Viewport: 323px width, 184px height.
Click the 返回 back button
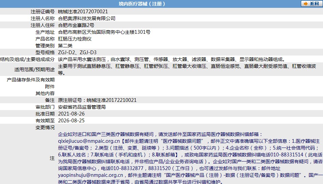point(311,4)
